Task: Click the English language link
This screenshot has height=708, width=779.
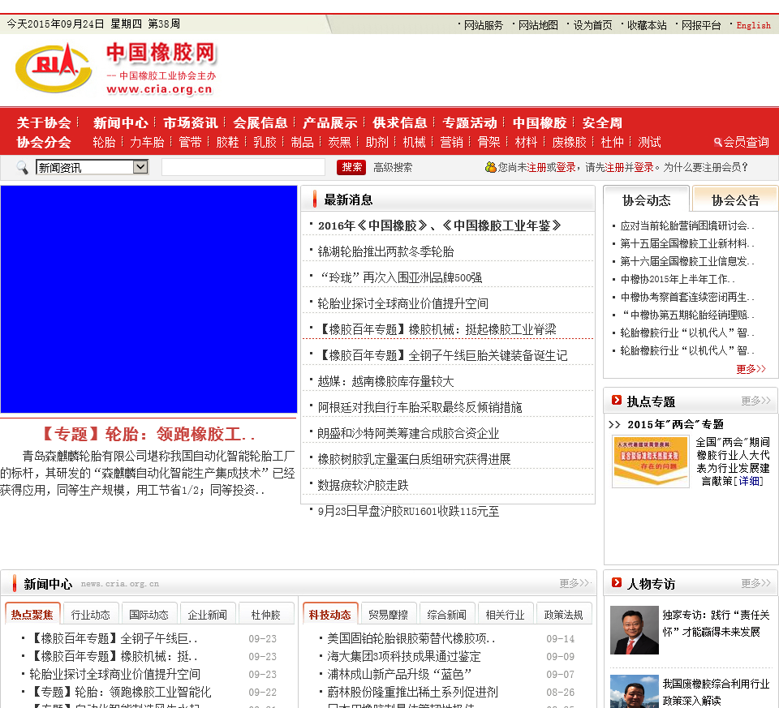Action: click(753, 25)
